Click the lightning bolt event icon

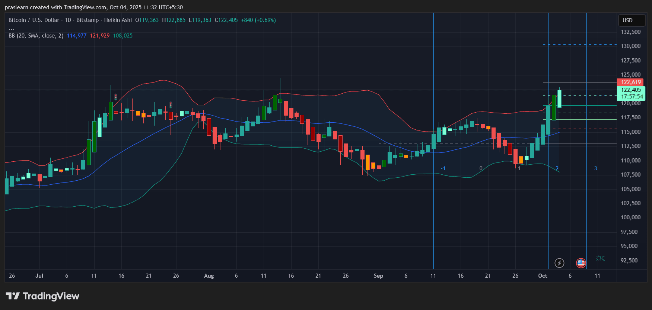point(559,263)
